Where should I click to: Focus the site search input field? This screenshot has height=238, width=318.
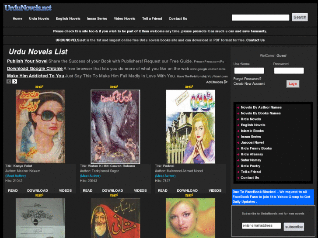260,17
